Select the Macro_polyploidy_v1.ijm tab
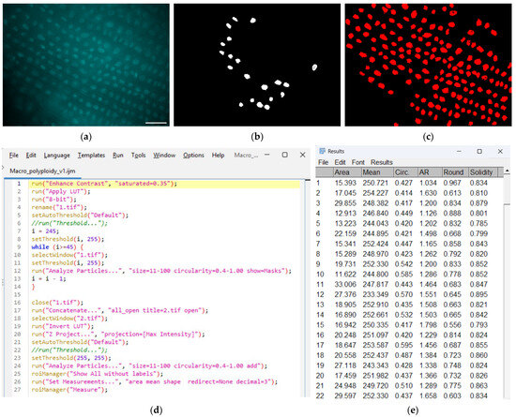This screenshot has width=516, height=417. (x=42, y=171)
